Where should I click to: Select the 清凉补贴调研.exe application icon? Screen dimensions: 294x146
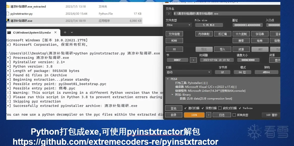click(8, 21)
